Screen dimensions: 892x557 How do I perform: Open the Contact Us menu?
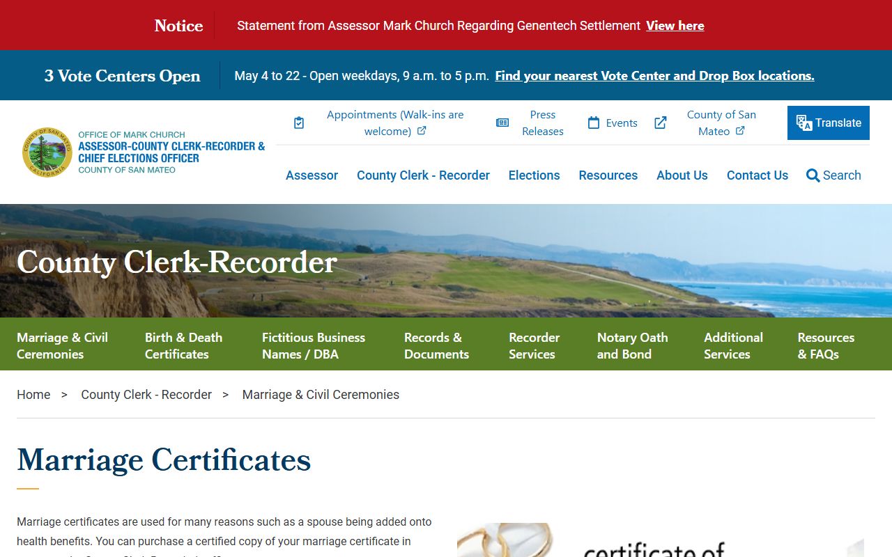(x=757, y=175)
